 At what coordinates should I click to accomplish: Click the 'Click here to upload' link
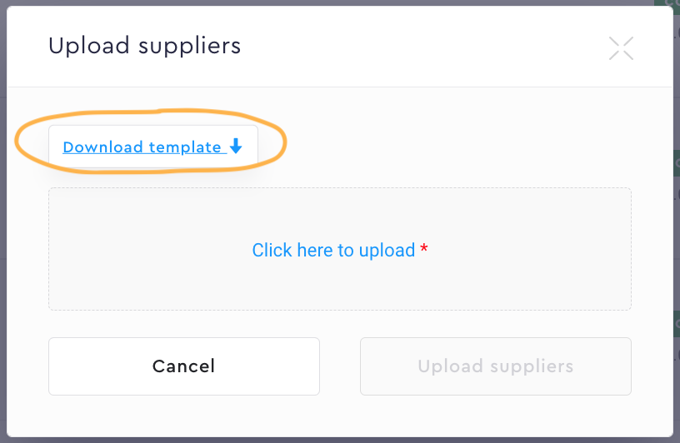pyautogui.click(x=333, y=250)
